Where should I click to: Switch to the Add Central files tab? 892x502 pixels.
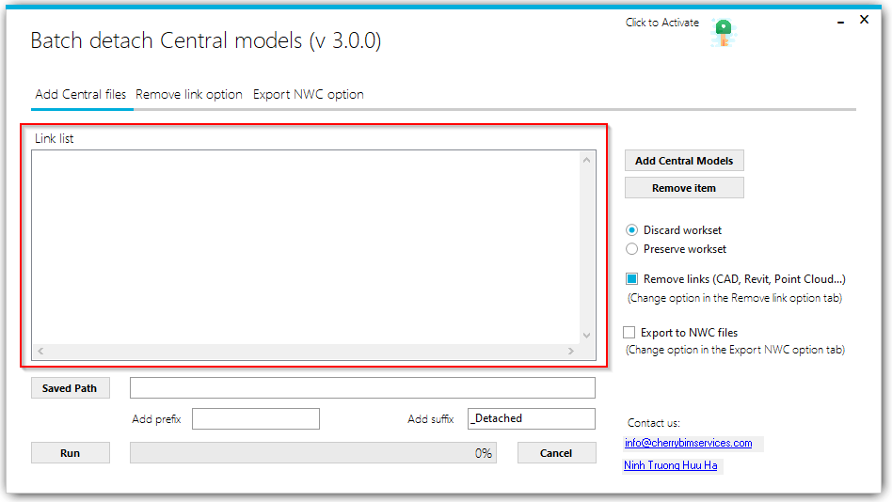coord(80,94)
